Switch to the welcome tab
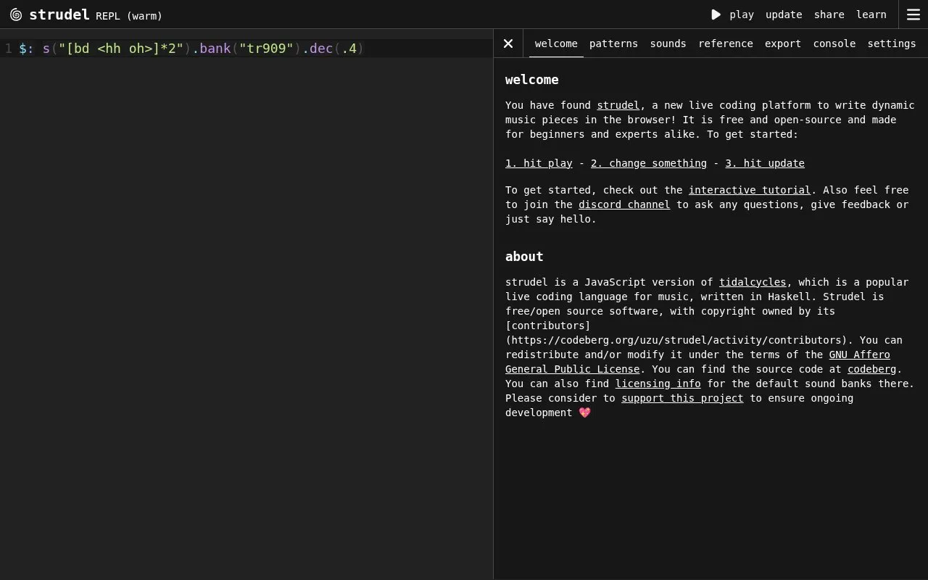This screenshot has width=928, height=580. pyautogui.click(x=556, y=43)
